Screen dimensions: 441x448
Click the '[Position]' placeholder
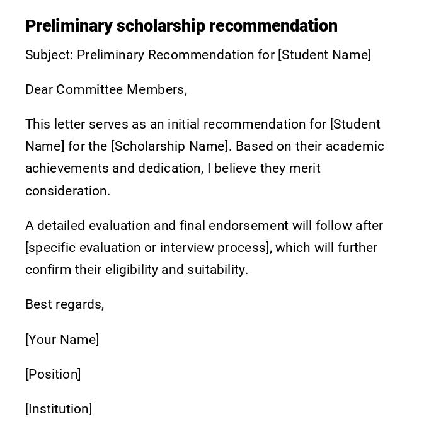click(53, 374)
